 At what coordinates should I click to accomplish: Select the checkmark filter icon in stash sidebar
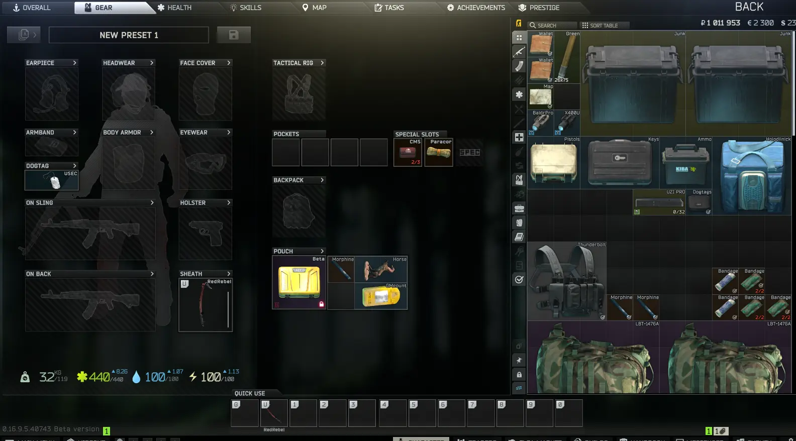pyautogui.click(x=519, y=279)
